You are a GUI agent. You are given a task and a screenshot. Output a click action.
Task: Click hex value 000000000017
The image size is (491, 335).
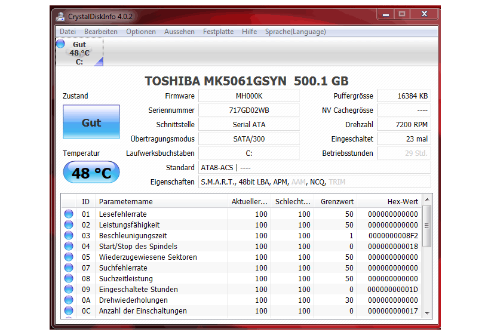tap(392, 311)
